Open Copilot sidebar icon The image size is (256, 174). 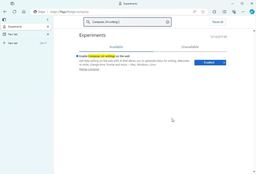[252, 12]
